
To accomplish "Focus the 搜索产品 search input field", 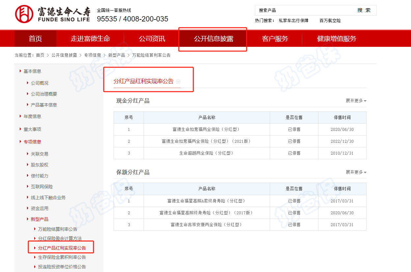I will pyautogui.click(x=303, y=10).
